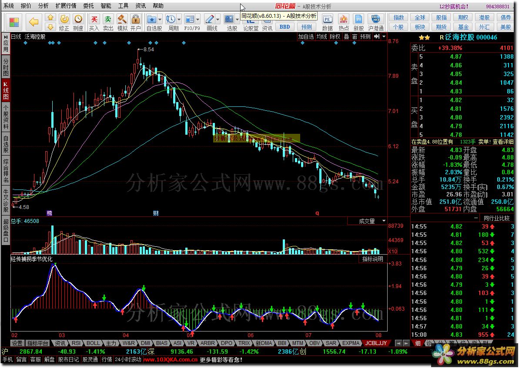Open the 热点 HOT flame icon
The image size is (519, 368).
tap(344, 19)
